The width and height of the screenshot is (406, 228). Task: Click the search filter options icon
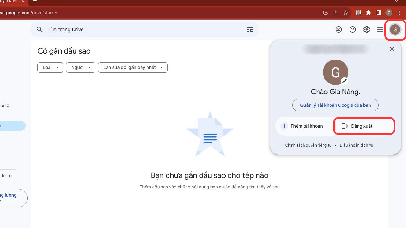pyautogui.click(x=250, y=29)
